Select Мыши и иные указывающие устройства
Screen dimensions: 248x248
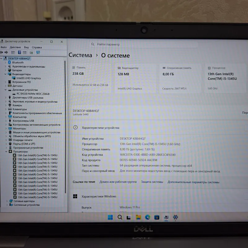[x=37, y=132]
